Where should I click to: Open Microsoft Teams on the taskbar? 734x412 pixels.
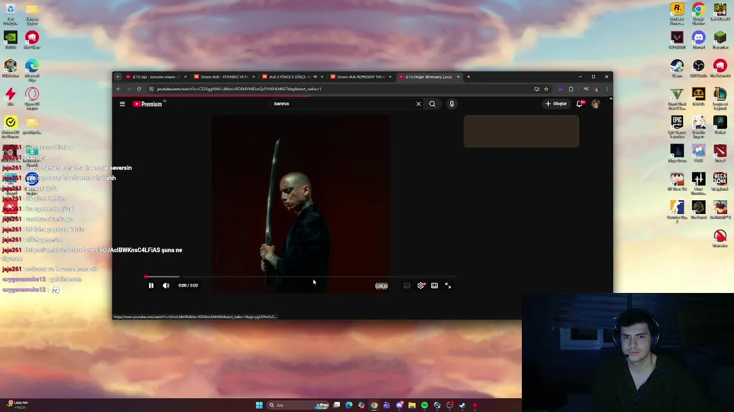click(x=386, y=405)
